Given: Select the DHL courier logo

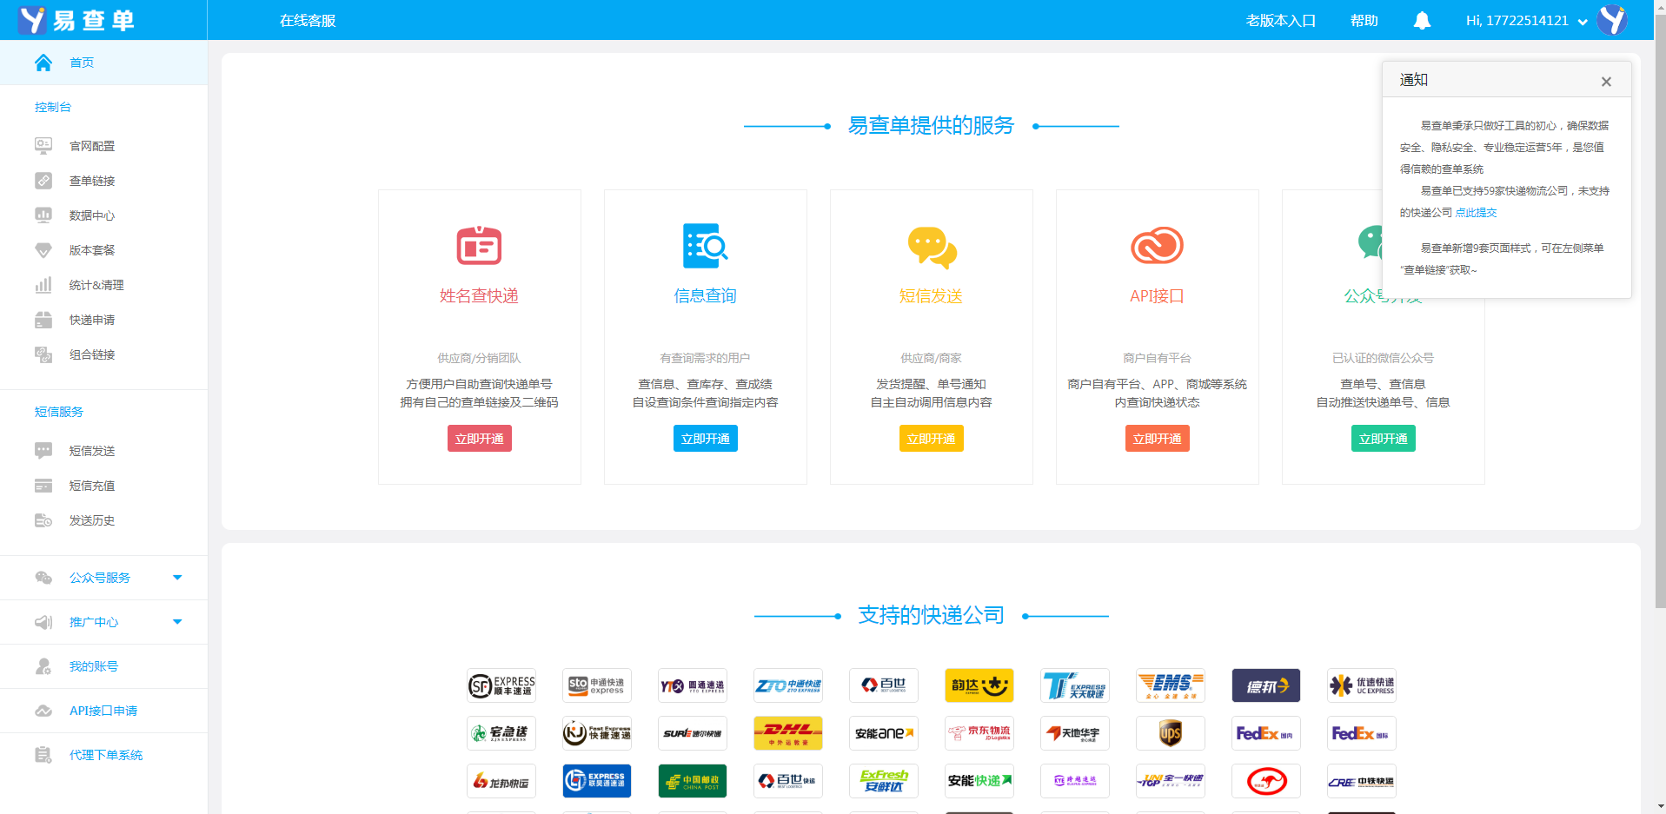Looking at the screenshot, I should point(787,733).
